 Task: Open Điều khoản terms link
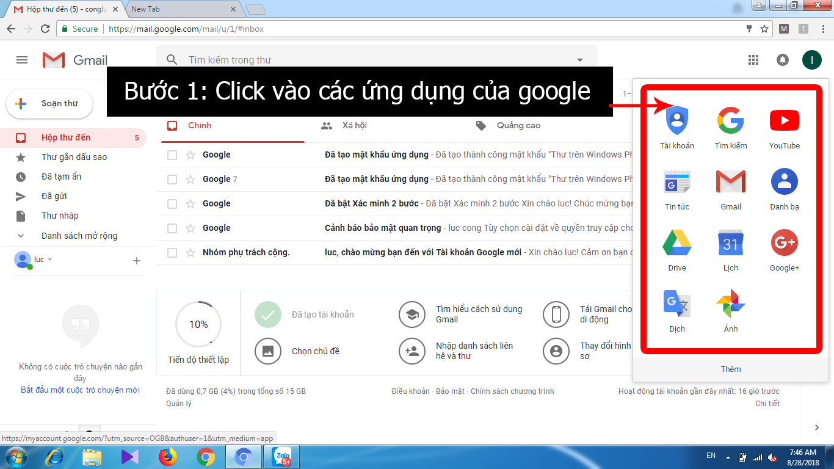click(410, 391)
